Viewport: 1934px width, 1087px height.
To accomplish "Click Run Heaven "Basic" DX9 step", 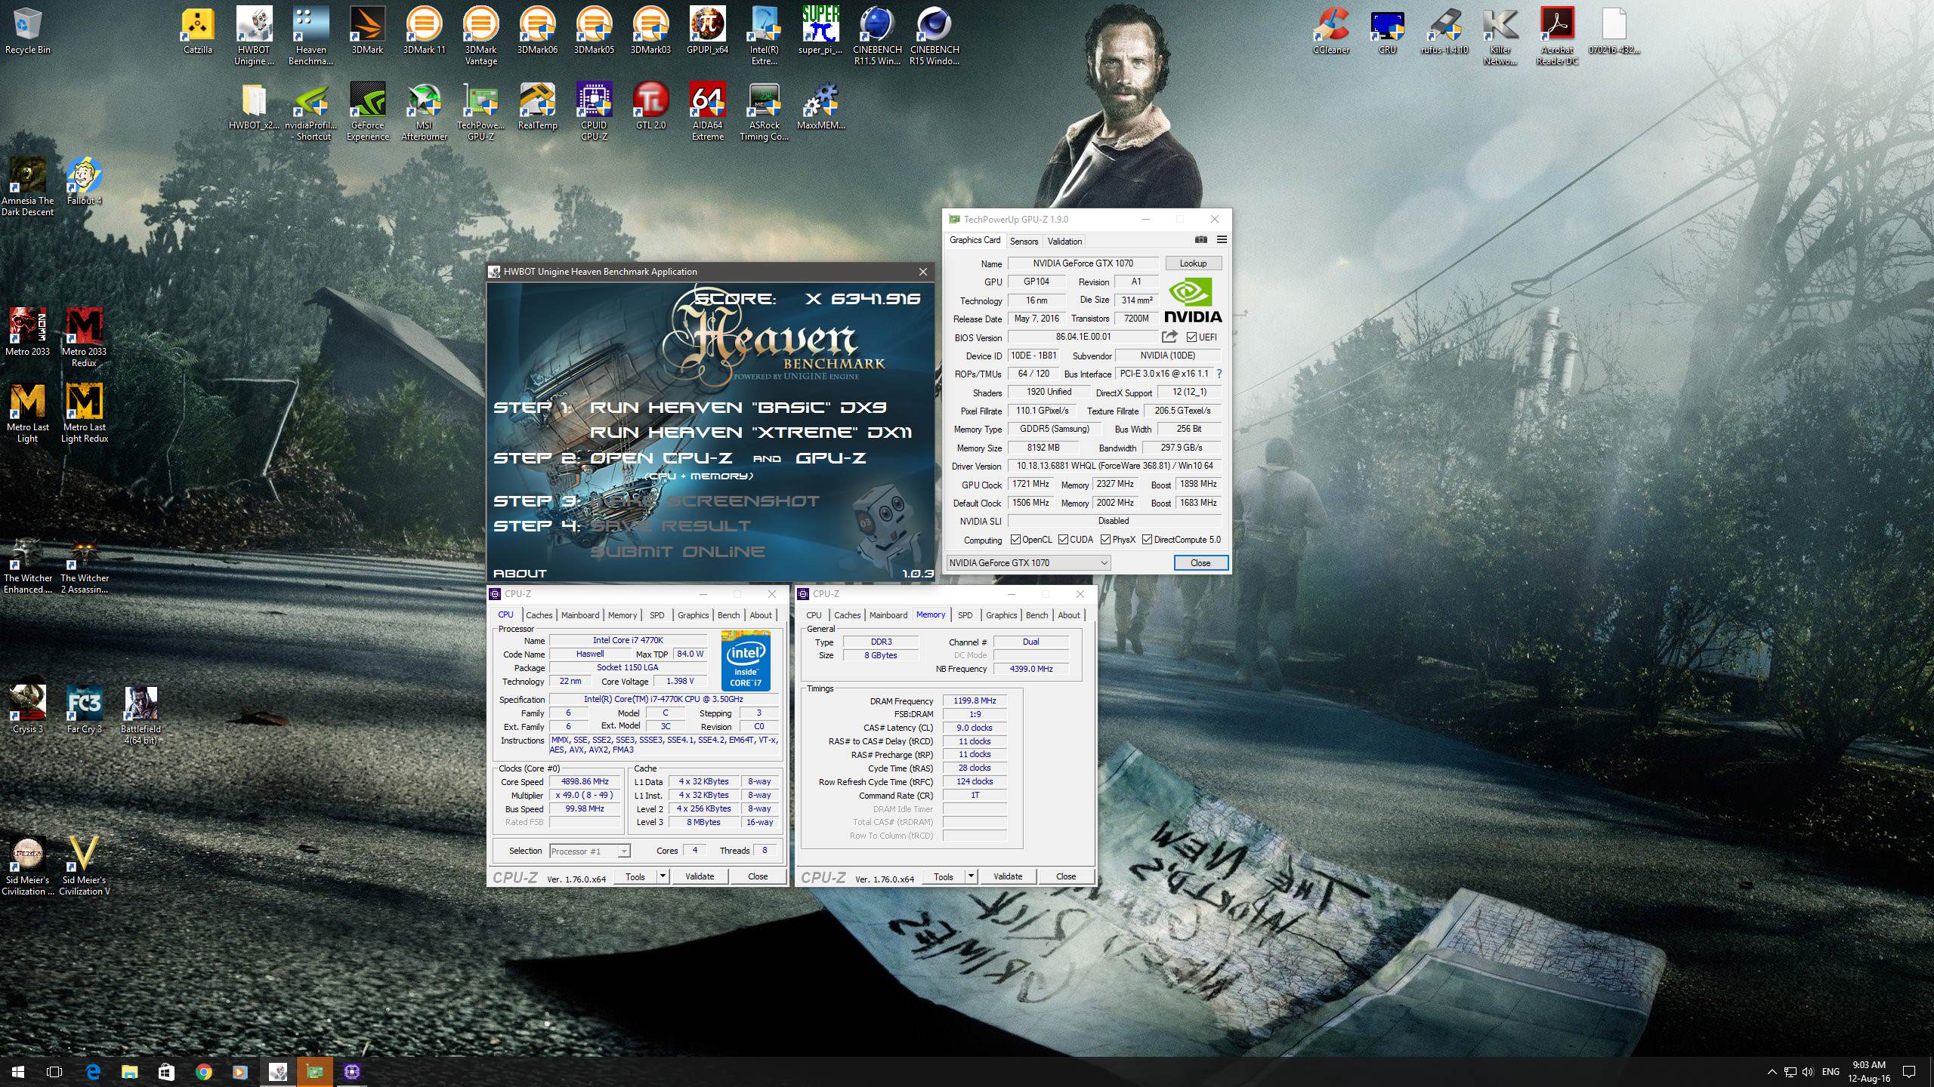I will pos(737,408).
